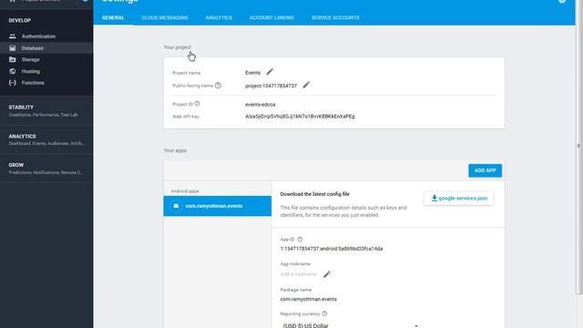The height and width of the screenshot is (328, 583).
Task: Open Hosting globe icon
Action: tap(13, 71)
